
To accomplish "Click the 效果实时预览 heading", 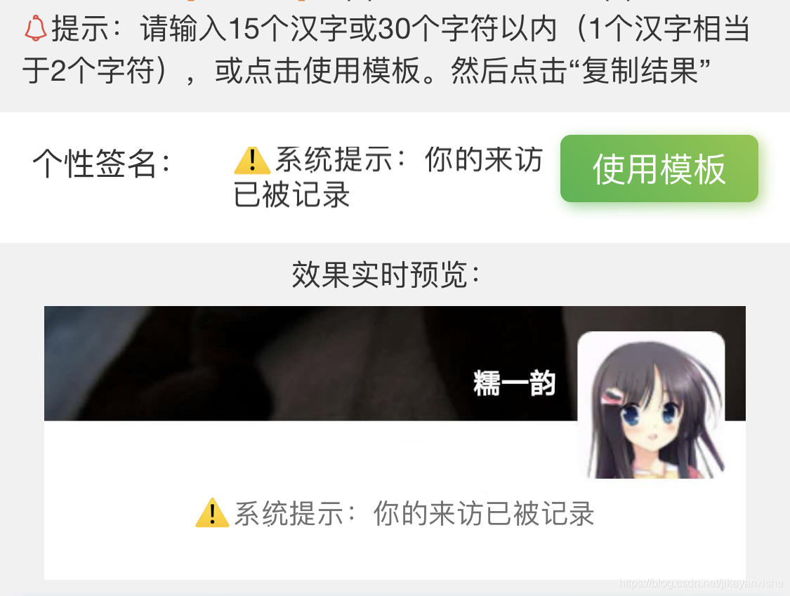I will point(386,274).
